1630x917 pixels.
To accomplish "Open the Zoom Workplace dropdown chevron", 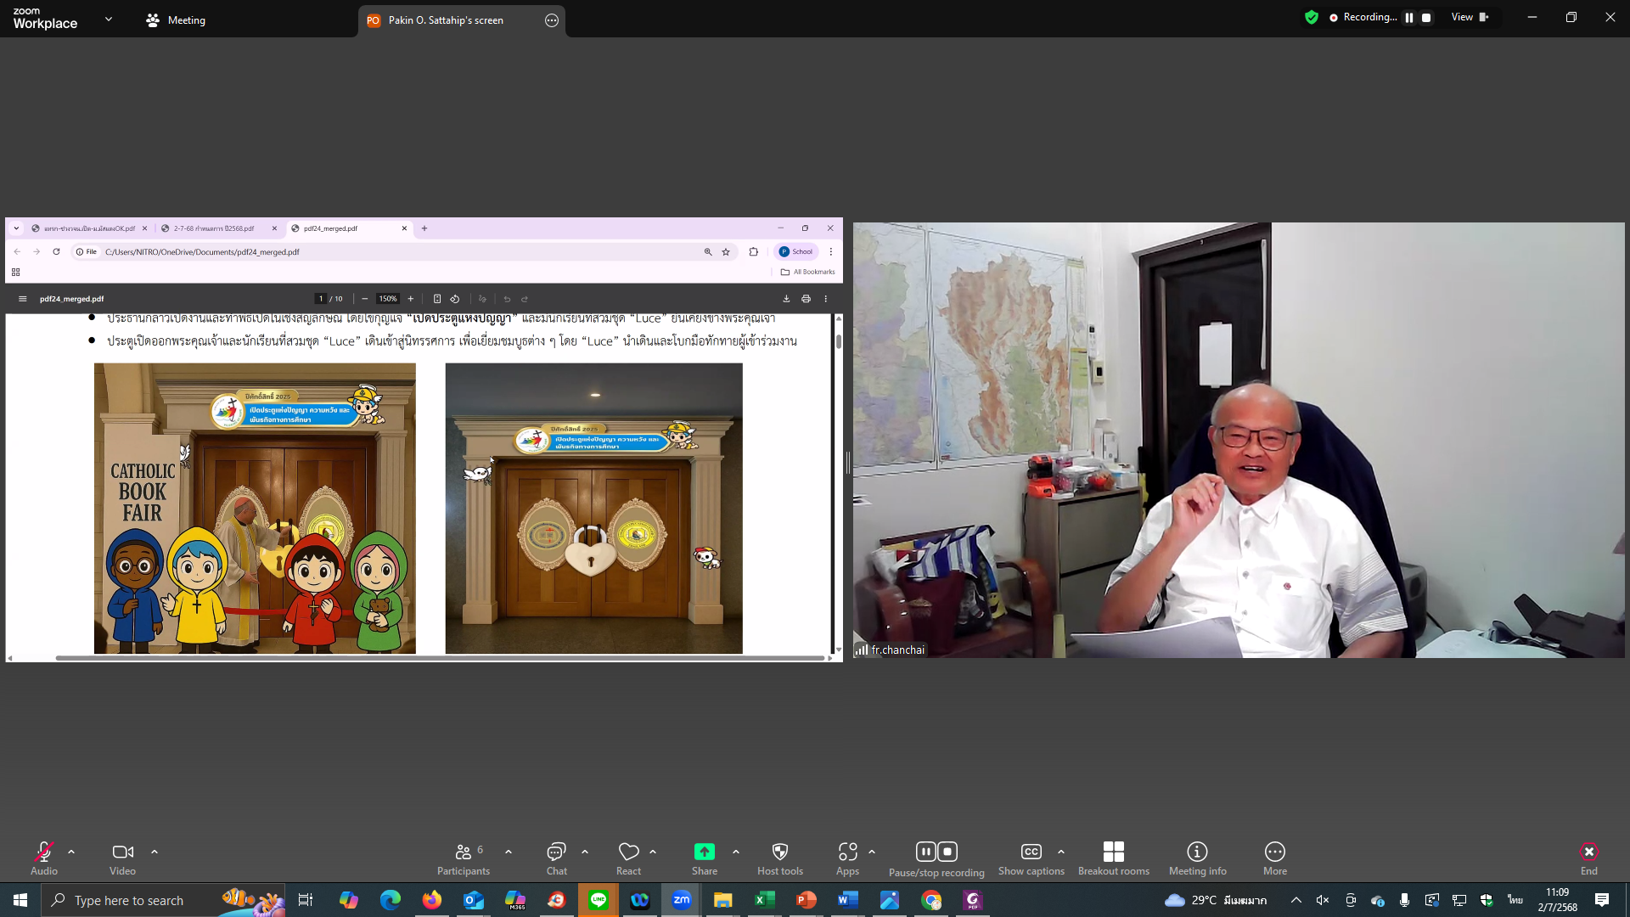I will pyautogui.click(x=109, y=19).
